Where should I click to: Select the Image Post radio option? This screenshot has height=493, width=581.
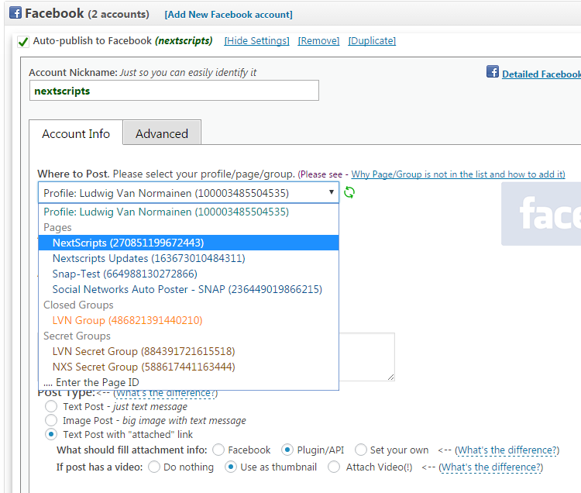pyautogui.click(x=51, y=420)
